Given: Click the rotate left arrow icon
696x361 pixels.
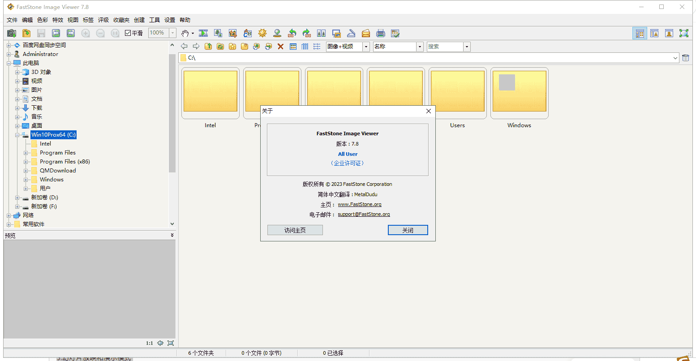Looking at the screenshot, I should [x=292, y=33].
